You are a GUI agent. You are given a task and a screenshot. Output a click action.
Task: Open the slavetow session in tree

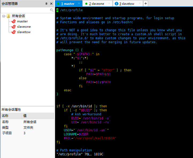tap(24, 32)
